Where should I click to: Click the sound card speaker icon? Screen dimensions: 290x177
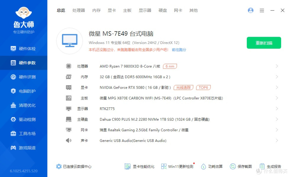69,141
